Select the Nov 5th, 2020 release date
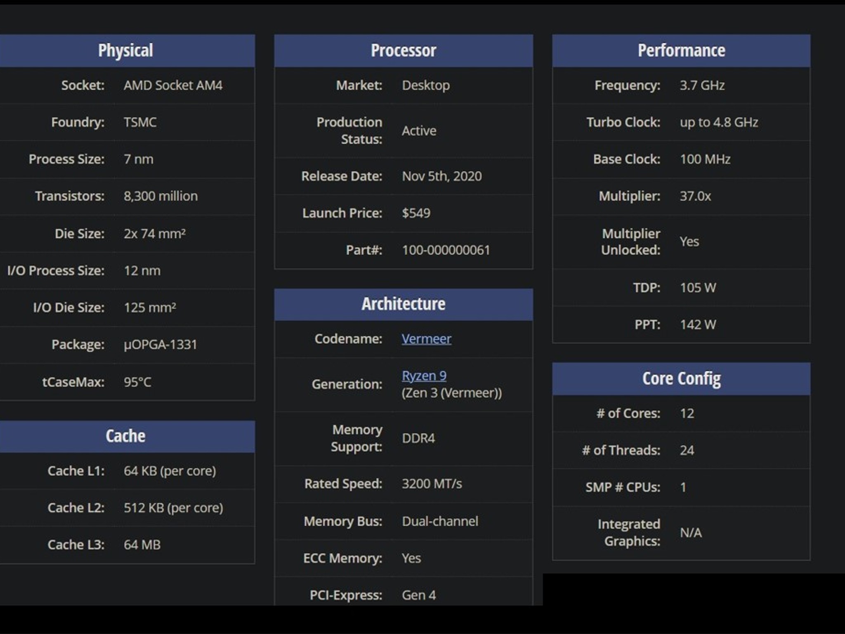Viewport: 845px width, 634px height. (x=442, y=176)
